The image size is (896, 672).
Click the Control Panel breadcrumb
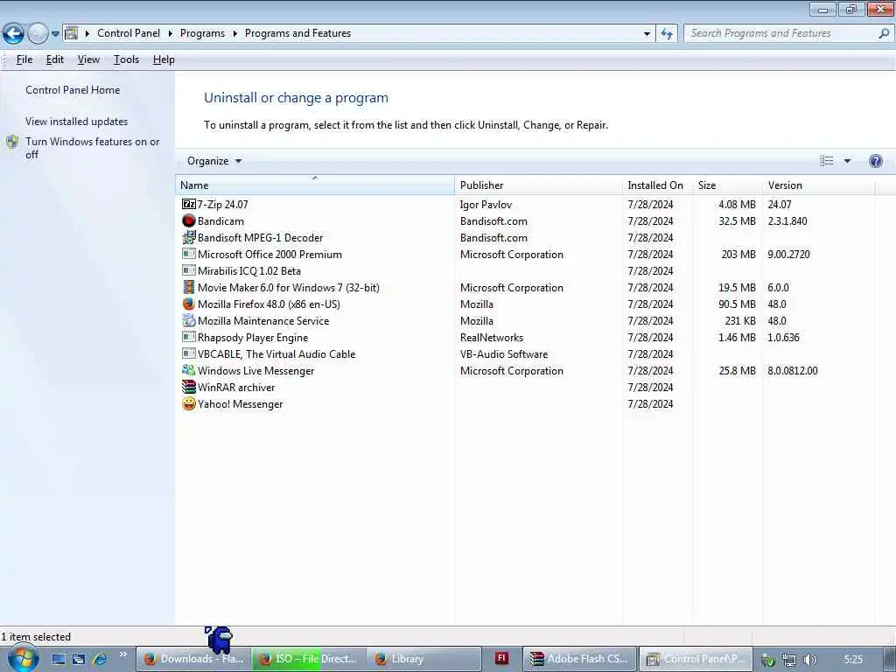pyautogui.click(x=129, y=33)
